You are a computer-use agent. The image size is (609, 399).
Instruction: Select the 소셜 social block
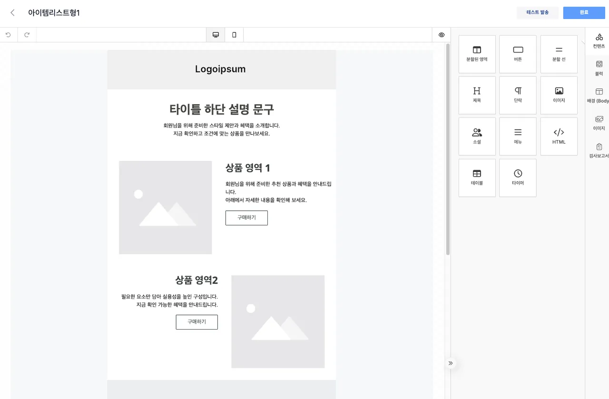point(477,136)
